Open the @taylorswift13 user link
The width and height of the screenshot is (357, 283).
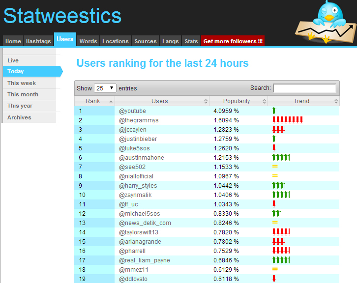coord(139,232)
